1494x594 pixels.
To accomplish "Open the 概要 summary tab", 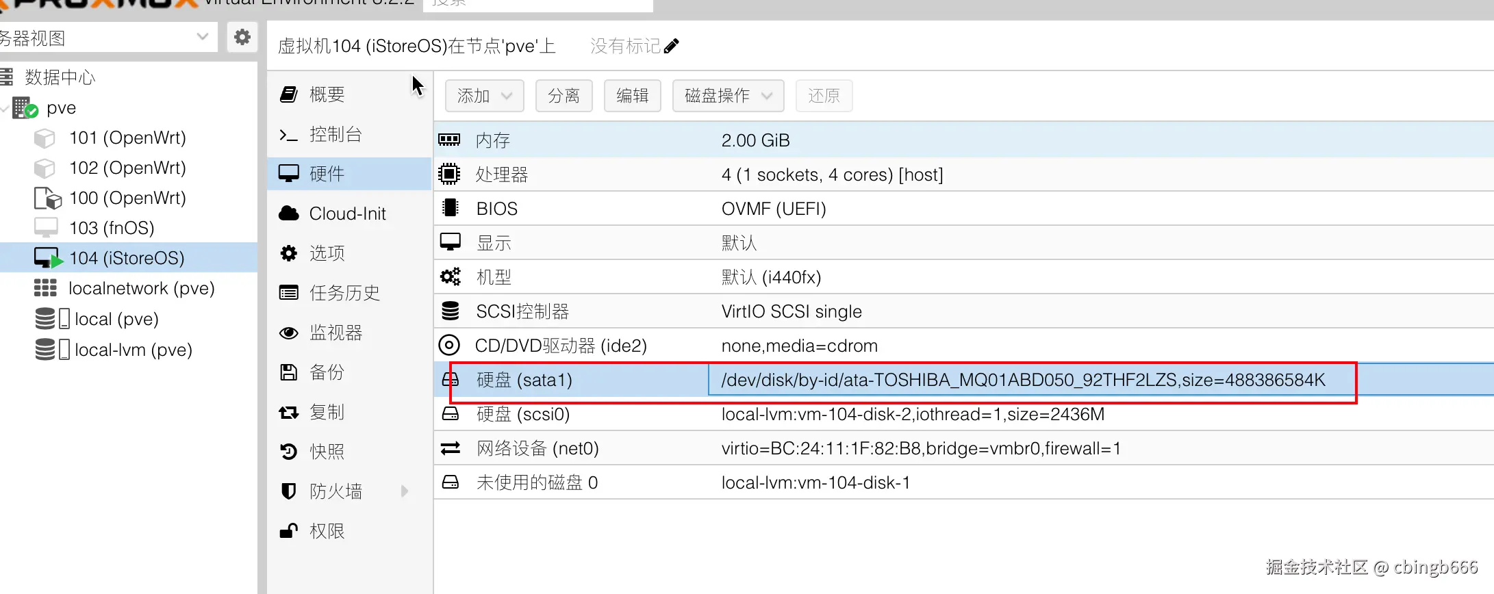I will pos(349,94).
